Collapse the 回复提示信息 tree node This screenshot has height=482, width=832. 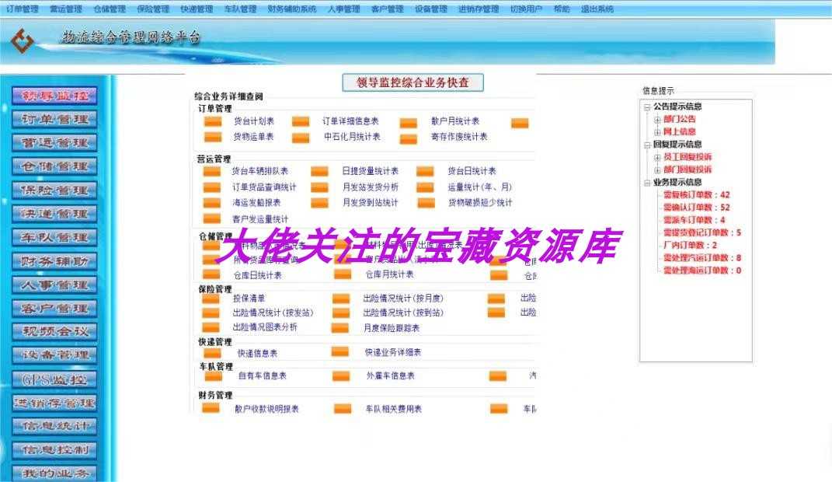pos(647,145)
